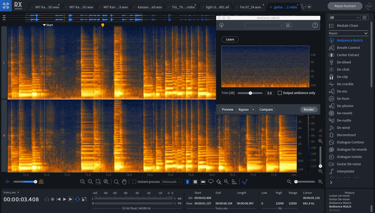Toggle the headphone monitor icon

pyautogui.click(x=47, y=199)
